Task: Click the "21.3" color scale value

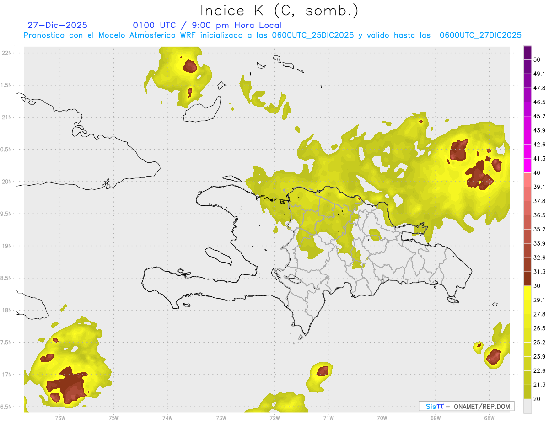Action: [x=539, y=385]
